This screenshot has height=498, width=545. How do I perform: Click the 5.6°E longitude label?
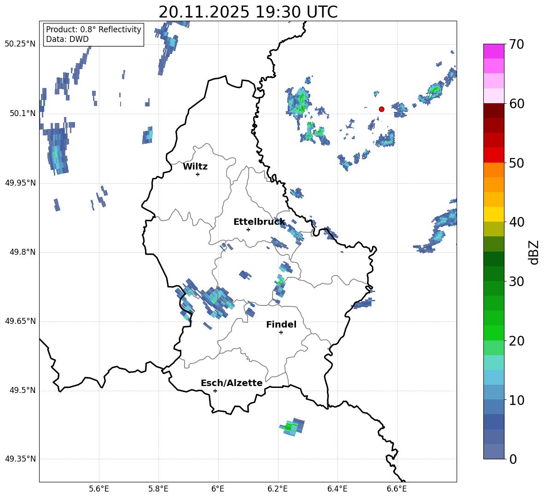pos(99,489)
